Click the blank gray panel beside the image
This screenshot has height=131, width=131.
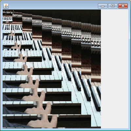tap(115, 69)
